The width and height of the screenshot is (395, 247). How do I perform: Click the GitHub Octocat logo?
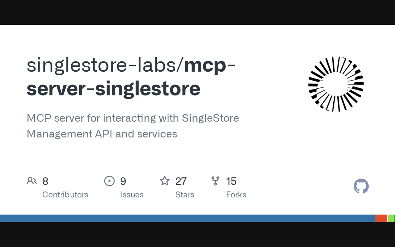(361, 186)
